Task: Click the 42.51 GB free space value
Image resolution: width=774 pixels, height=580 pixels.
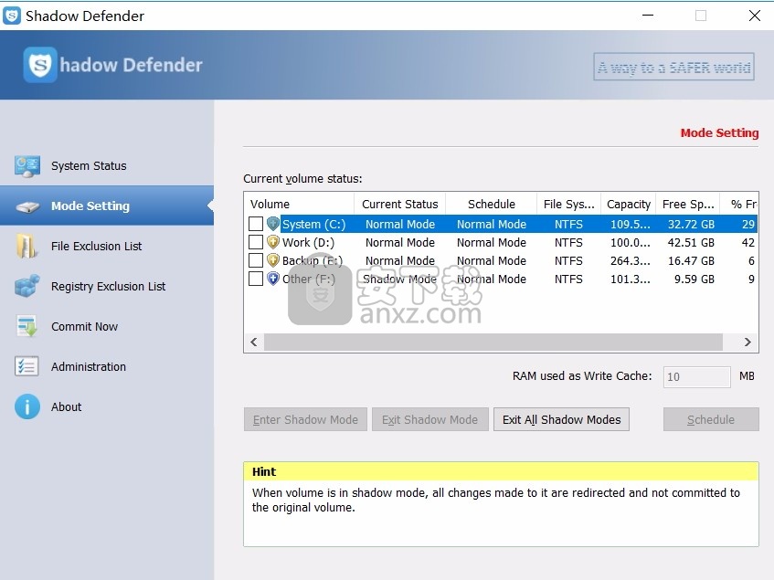Action: coord(691,243)
